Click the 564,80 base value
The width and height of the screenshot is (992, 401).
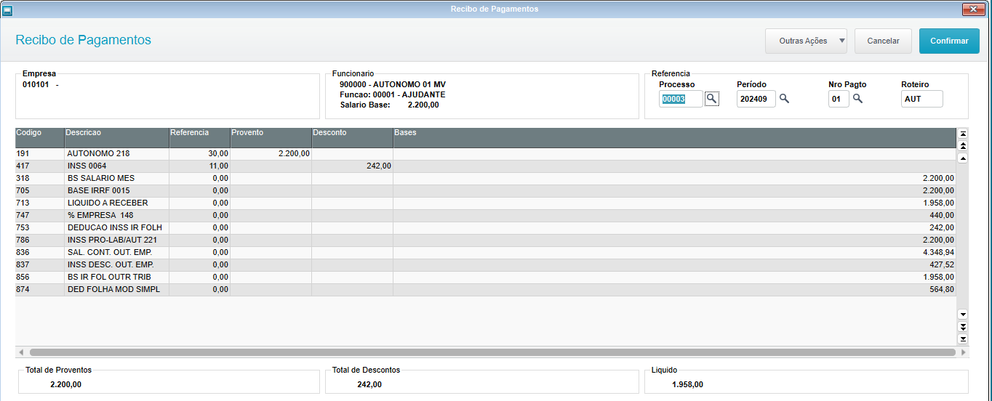point(941,290)
